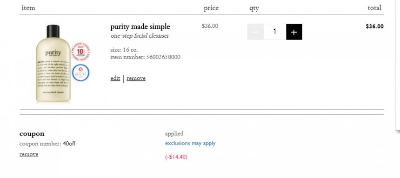Open the exclusions may apply link
This screenshot has height=178, width=400.
190,143
